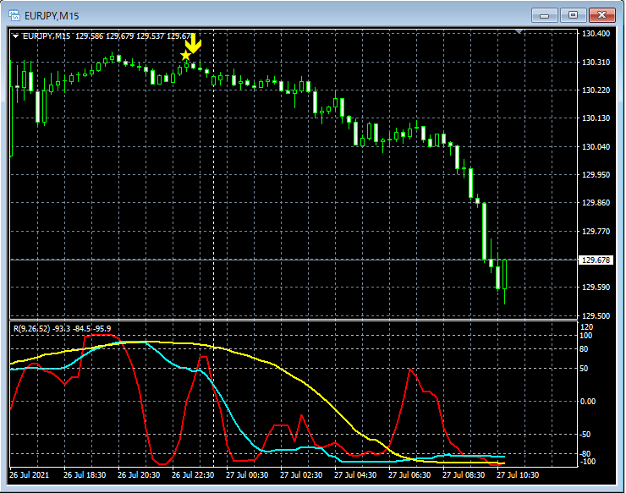Click the 129.500 price scale label

pos(596,315)
